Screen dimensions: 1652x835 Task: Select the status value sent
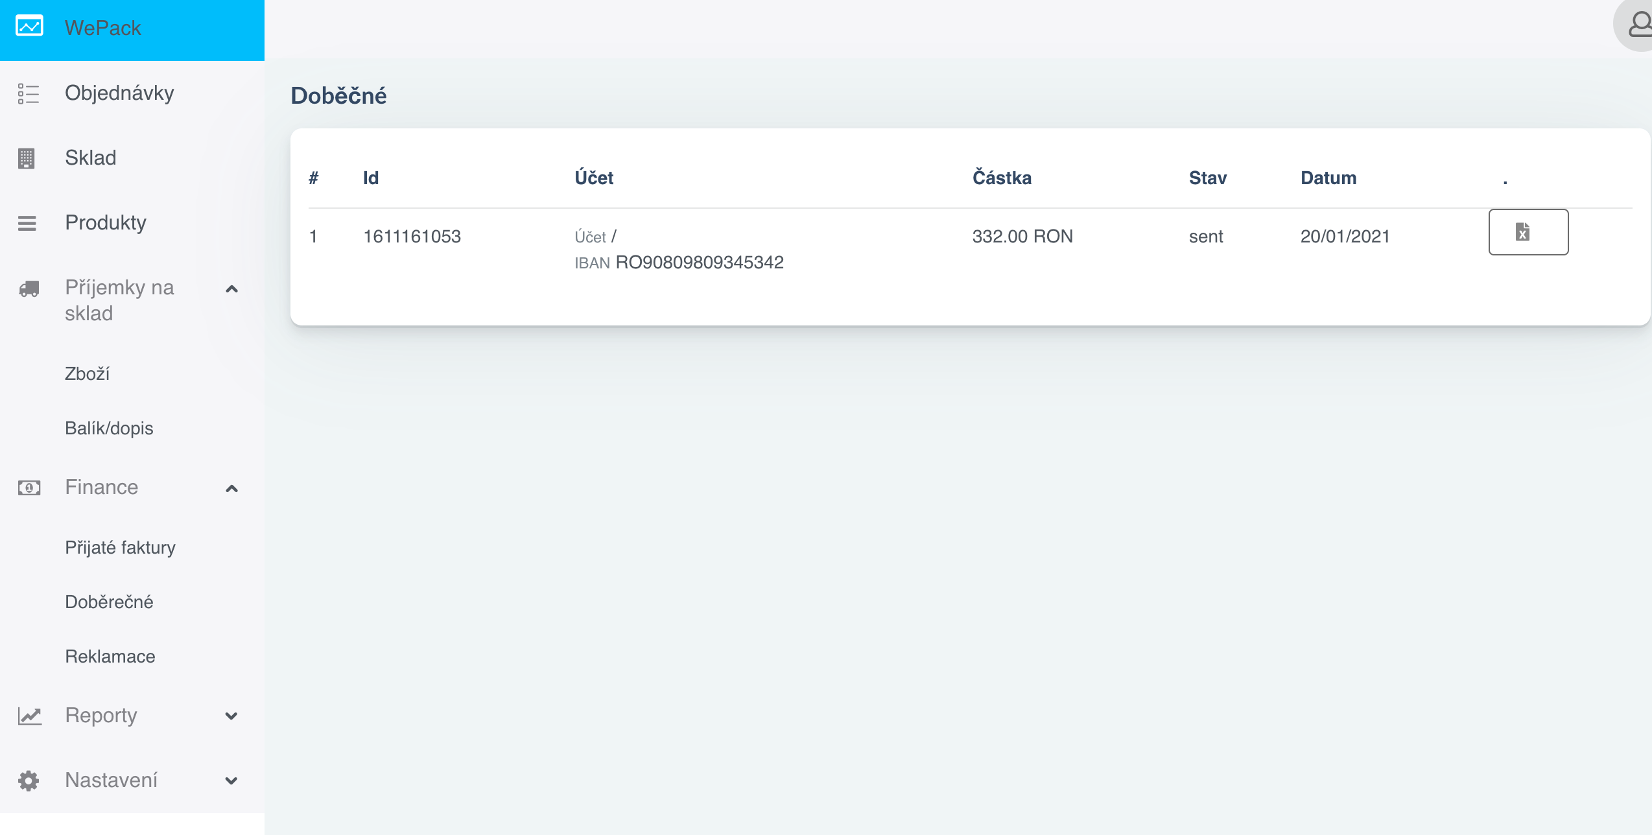pyautogui.click(x=1206, y=236)
